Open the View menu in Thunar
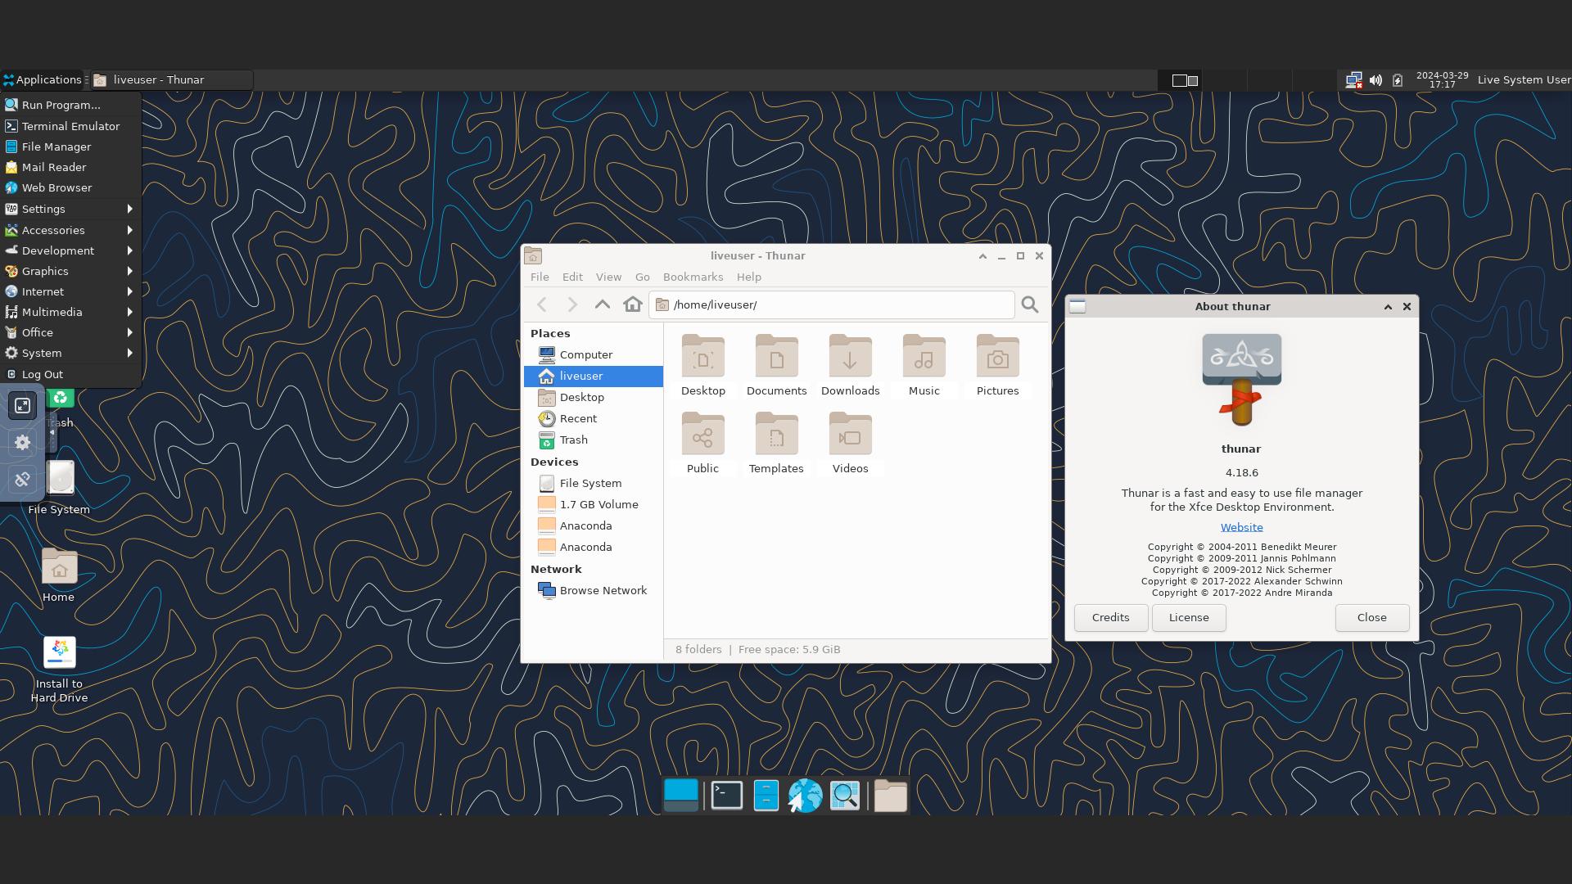 click(608, 277)
